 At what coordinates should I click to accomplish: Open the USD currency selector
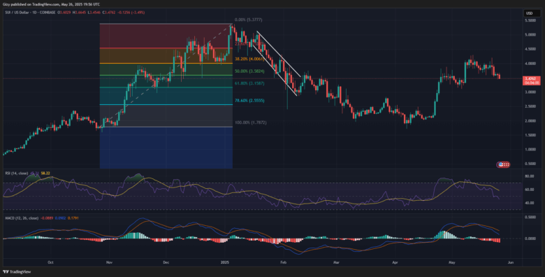coord(530,13)
